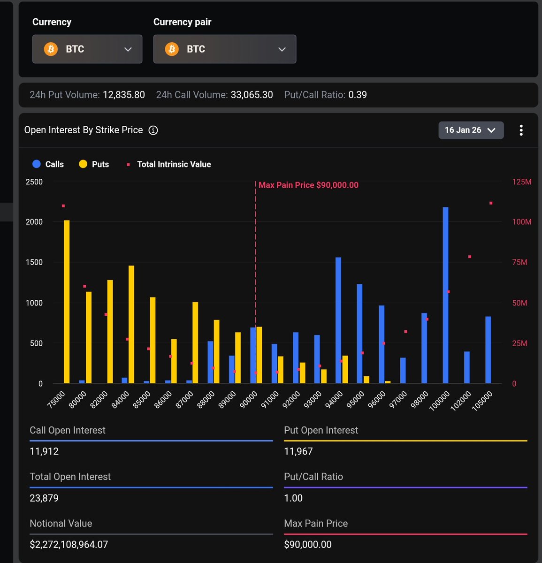The image size is (542, 563).
Task: Click the 94000 strike blue call bar
Action: coord(338,320)
